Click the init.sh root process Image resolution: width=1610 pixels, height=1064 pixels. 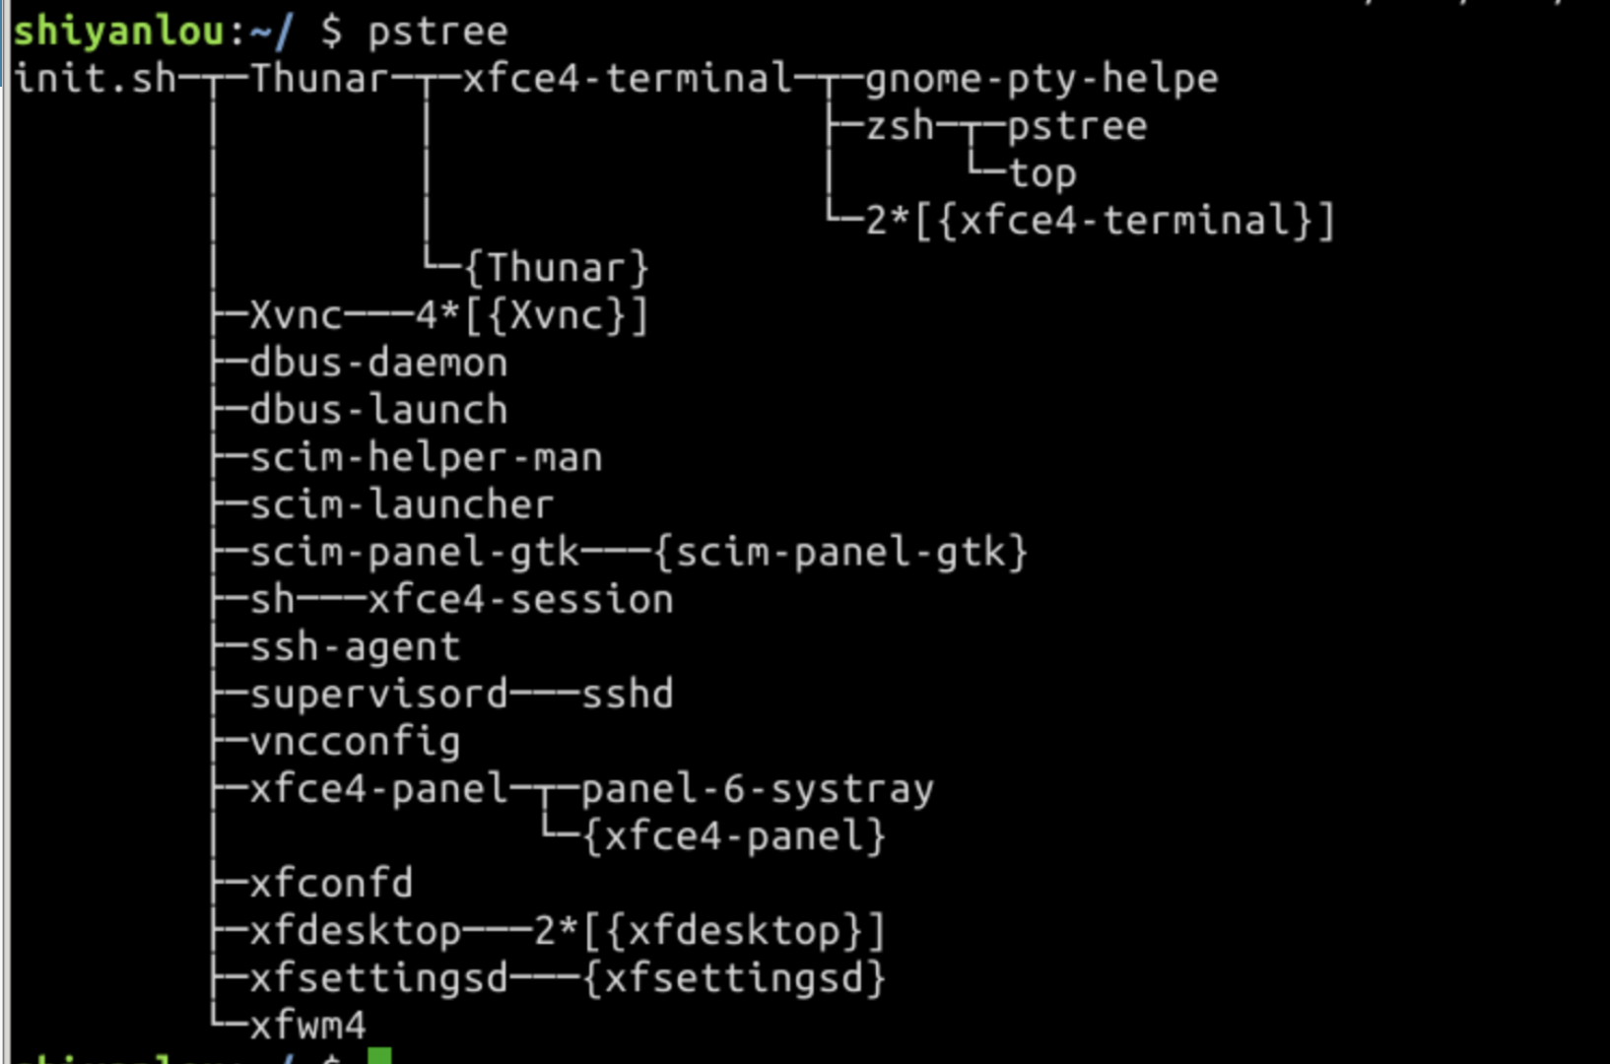point(95,79)
